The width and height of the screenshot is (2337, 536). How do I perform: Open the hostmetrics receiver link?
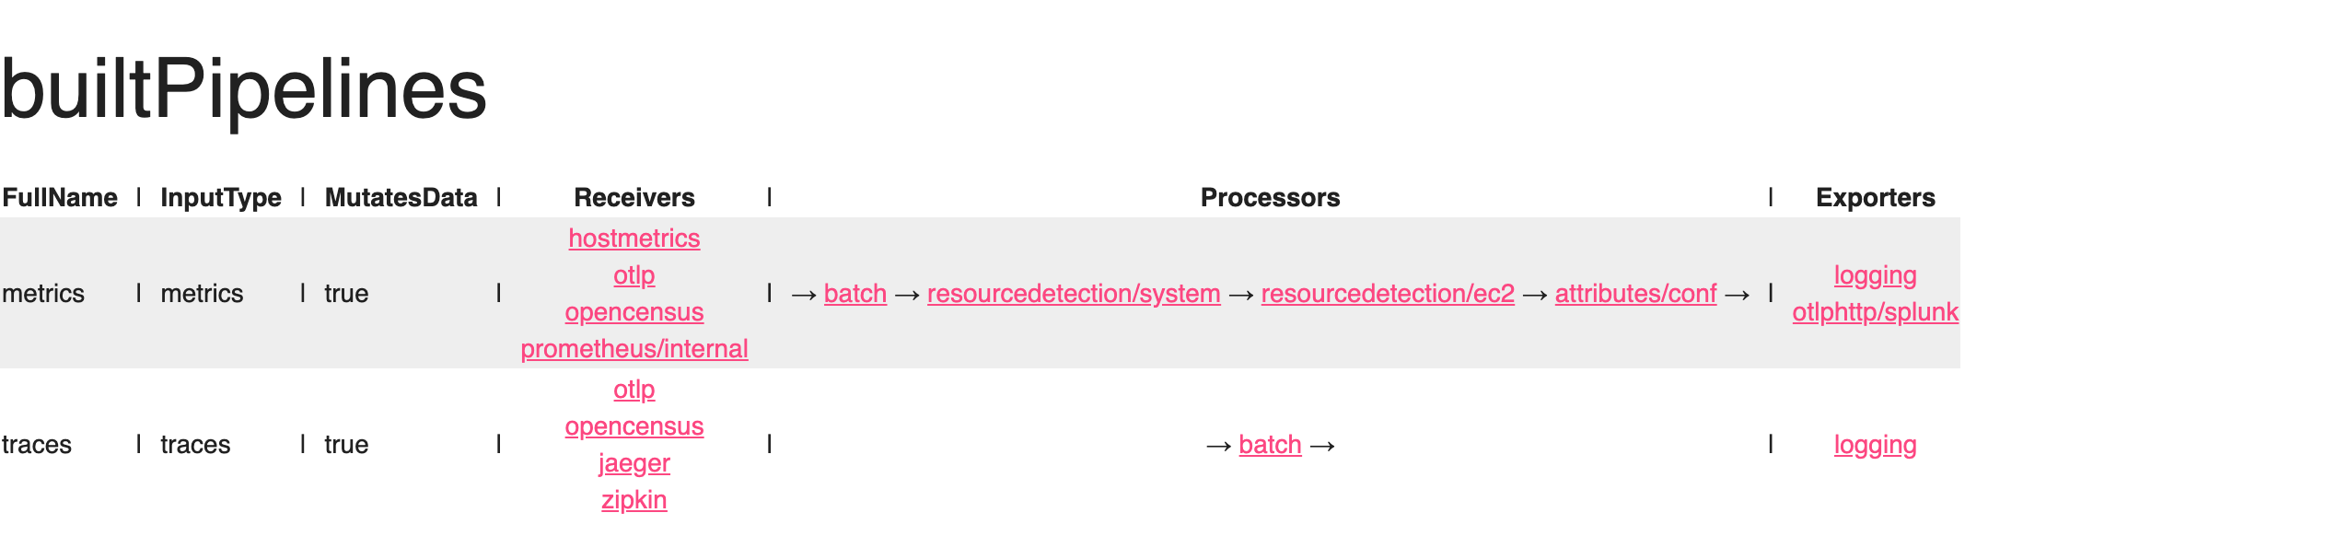coord(634,239)
